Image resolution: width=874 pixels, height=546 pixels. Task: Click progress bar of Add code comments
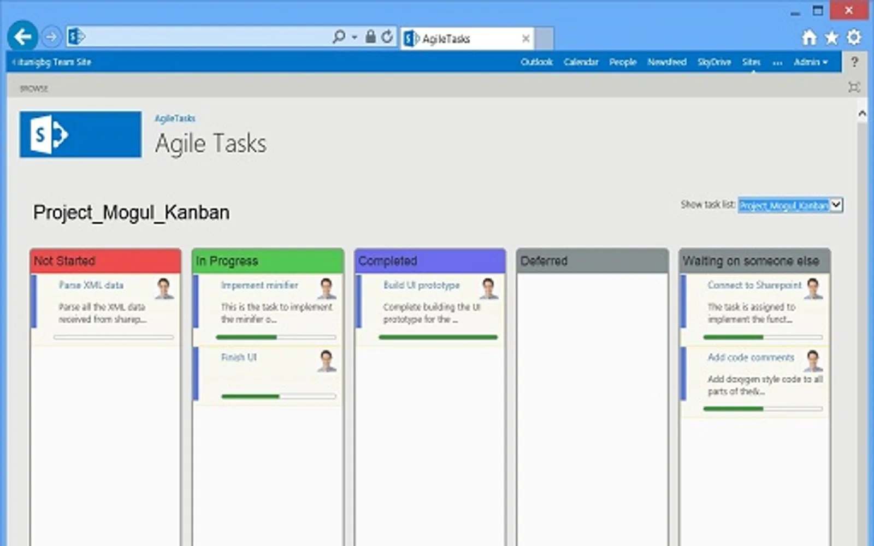tap(763, 408)
